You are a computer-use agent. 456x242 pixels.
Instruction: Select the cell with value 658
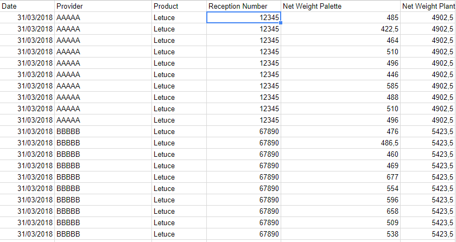coord(340,212)
